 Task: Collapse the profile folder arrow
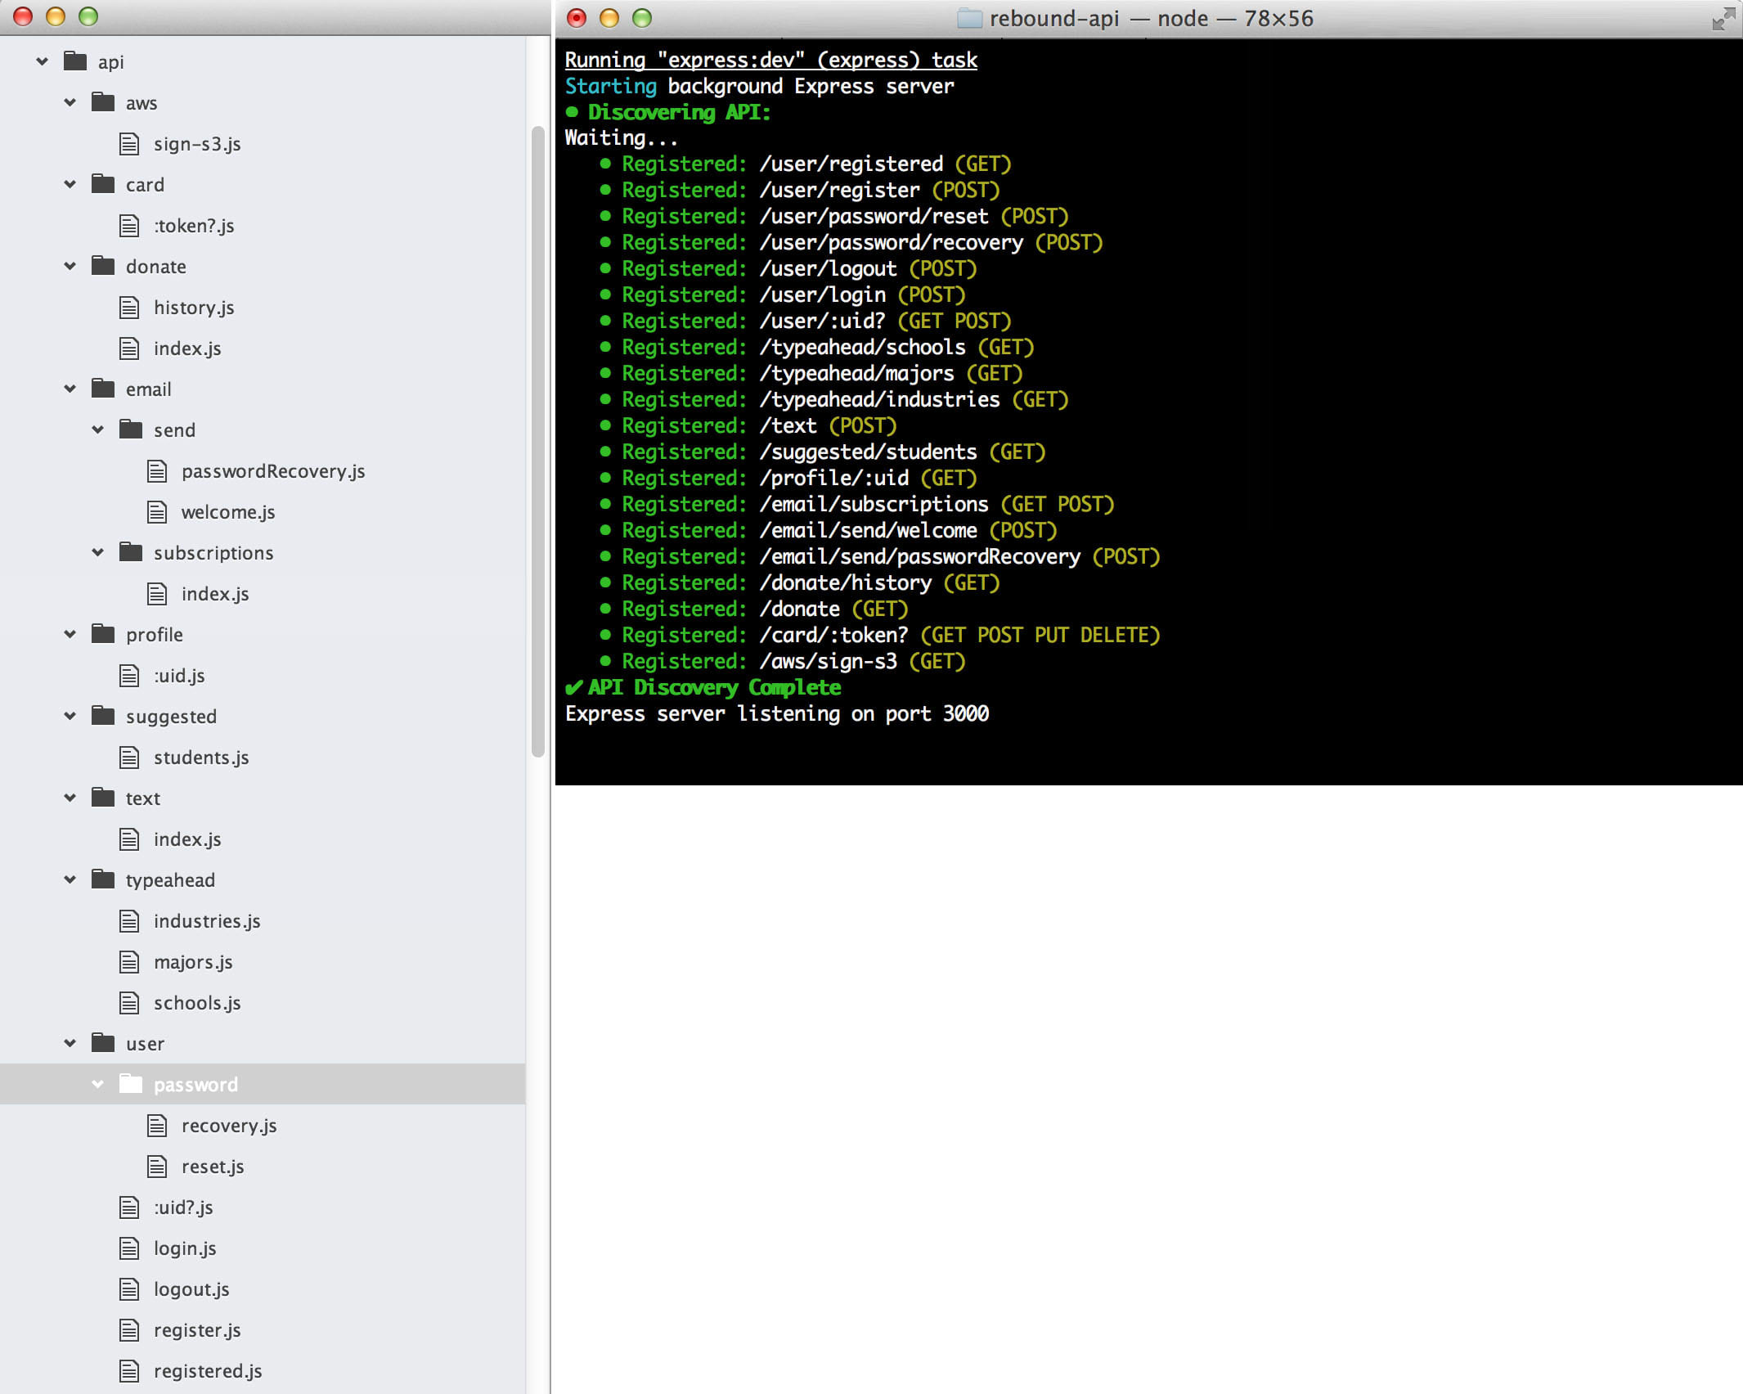[70, 634]
